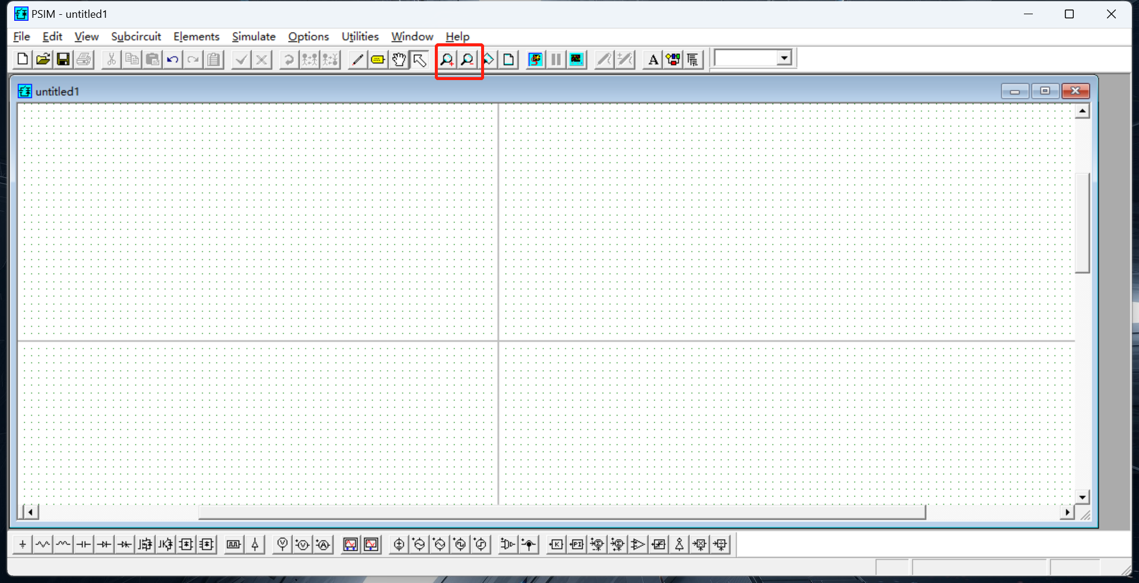Image resolution: width=1139 pixels, height=583 pixels.
Task: Open the Utilities menu
Action: 360,37
